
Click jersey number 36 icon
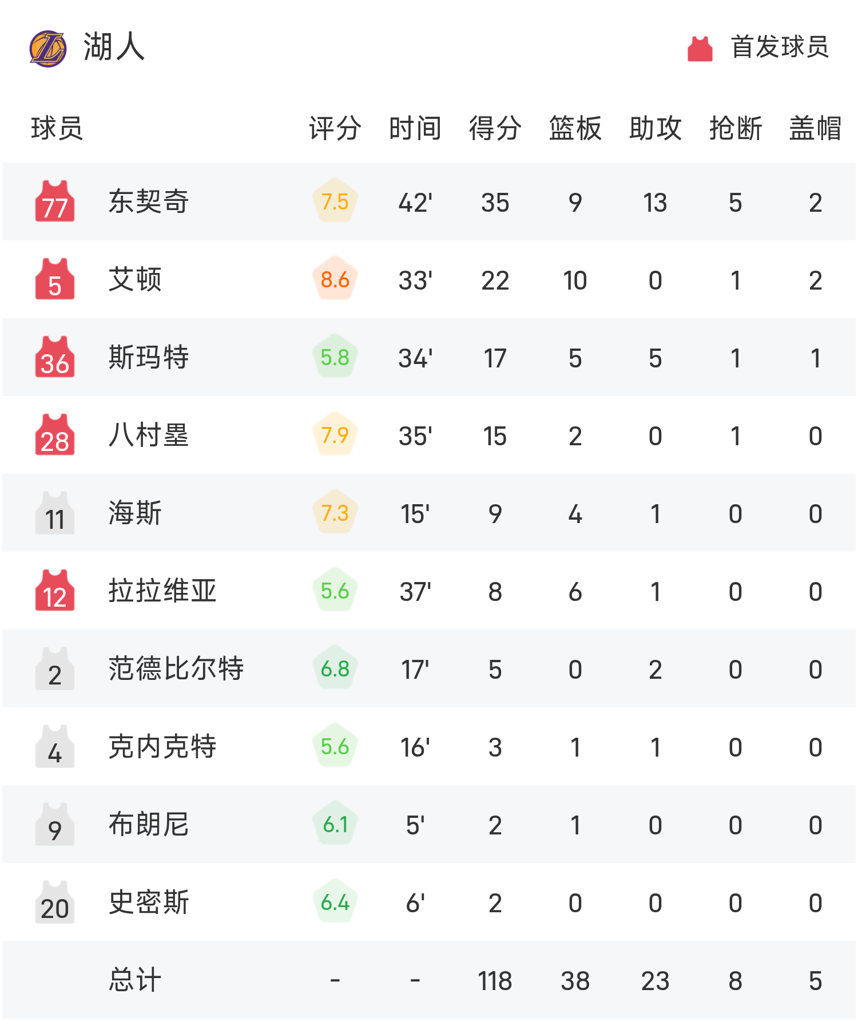click(55, 357)
